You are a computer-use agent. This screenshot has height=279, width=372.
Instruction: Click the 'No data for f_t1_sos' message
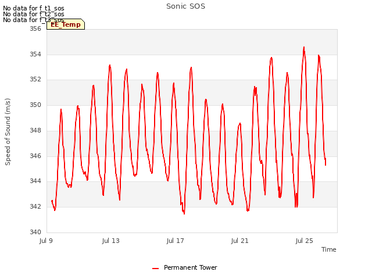[x=34, y=8]
